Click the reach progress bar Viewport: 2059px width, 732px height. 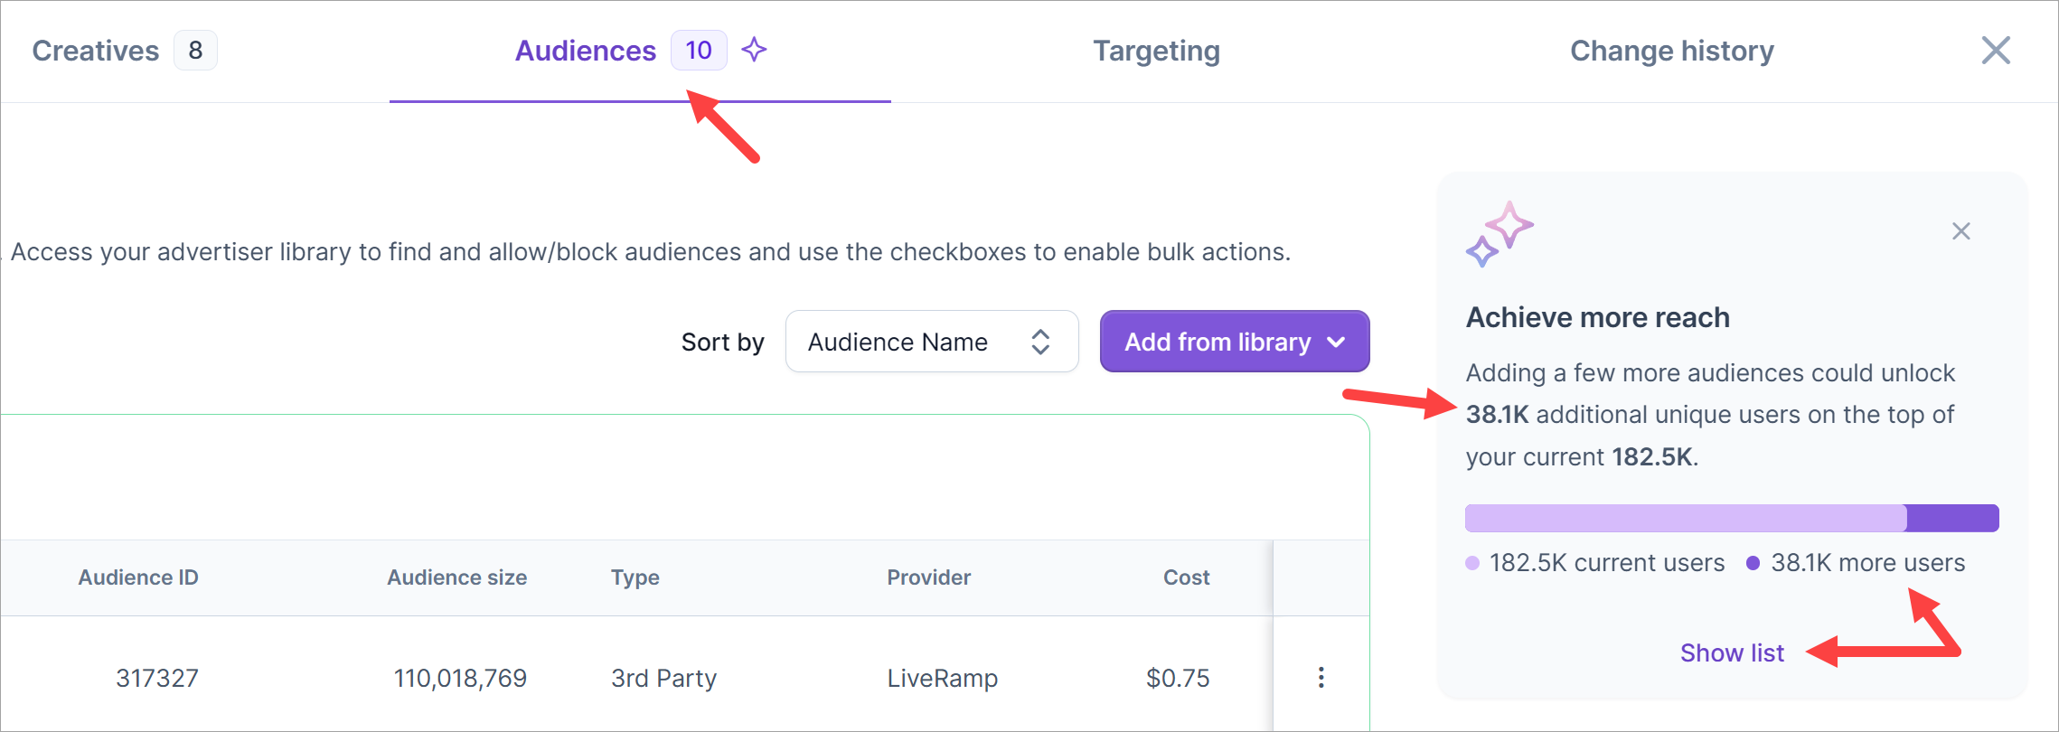point(1731,518)
